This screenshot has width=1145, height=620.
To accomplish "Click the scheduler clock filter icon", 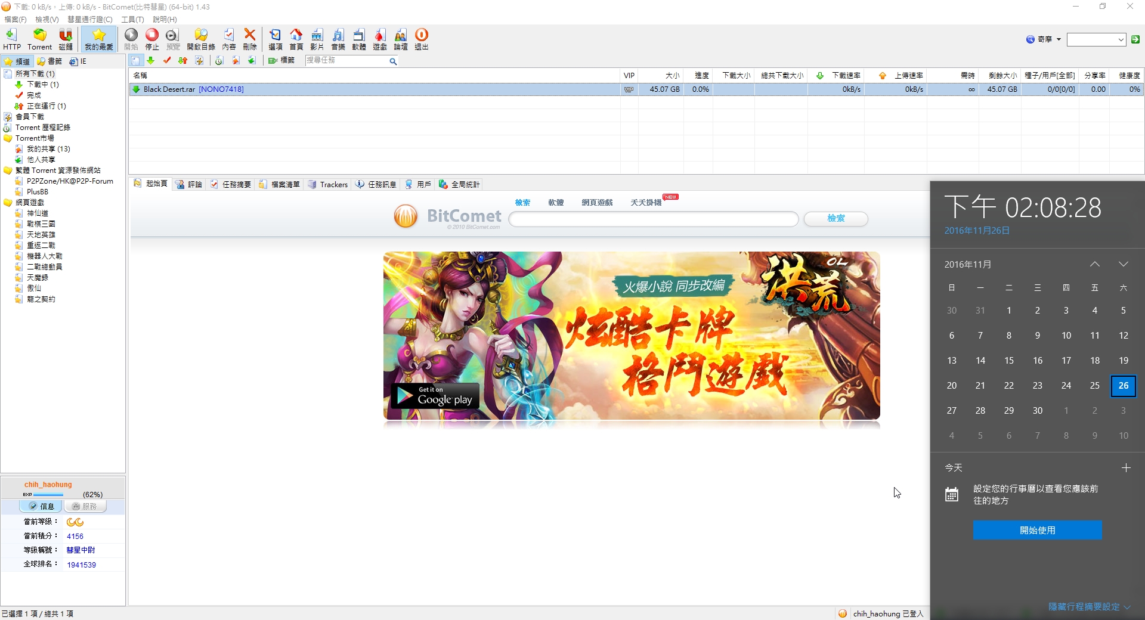I will pos(219,61).
